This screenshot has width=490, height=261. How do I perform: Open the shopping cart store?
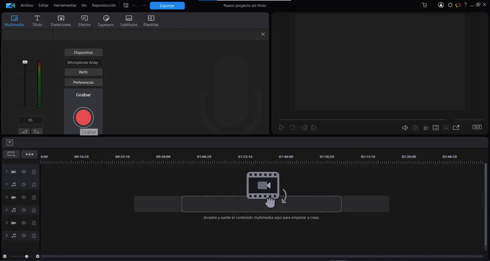click(x=425, y=5)
